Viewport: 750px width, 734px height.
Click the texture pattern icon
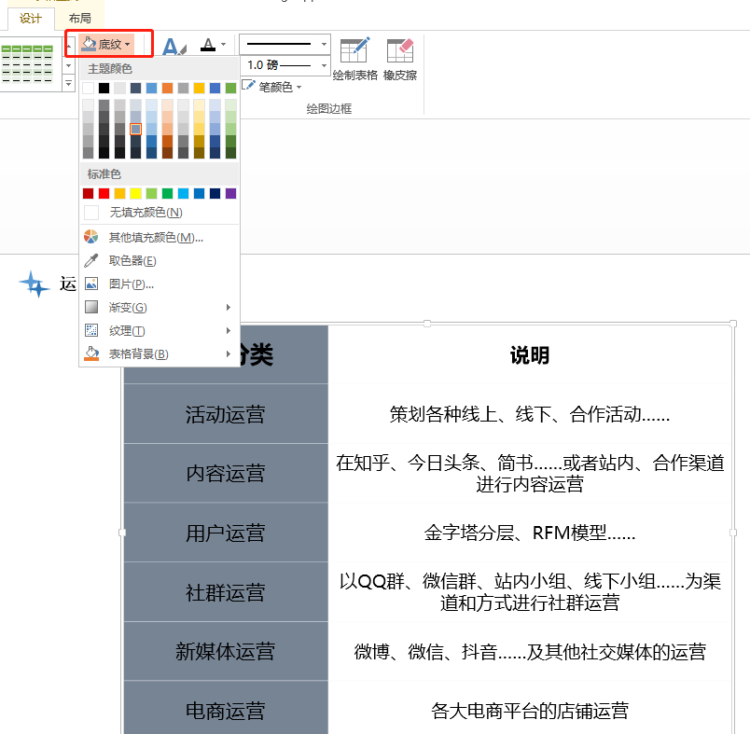pos(90,330)
